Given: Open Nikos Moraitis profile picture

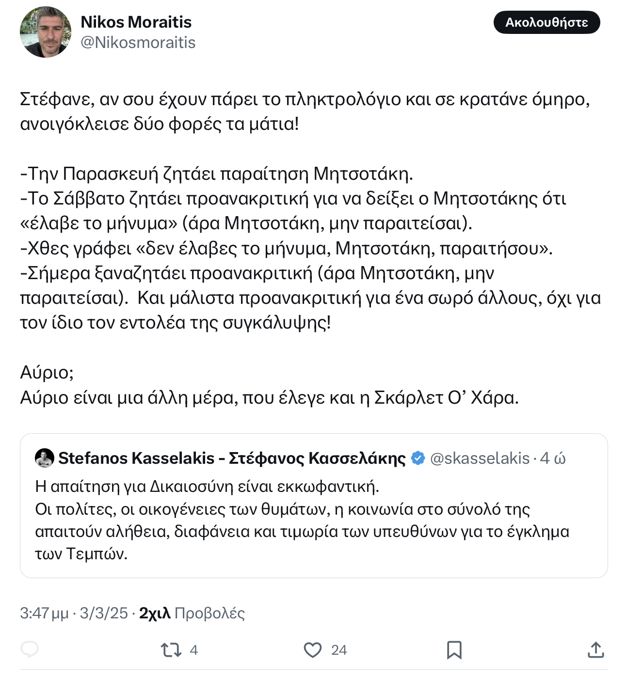Looking at the screenshot, I should point(46,32).
